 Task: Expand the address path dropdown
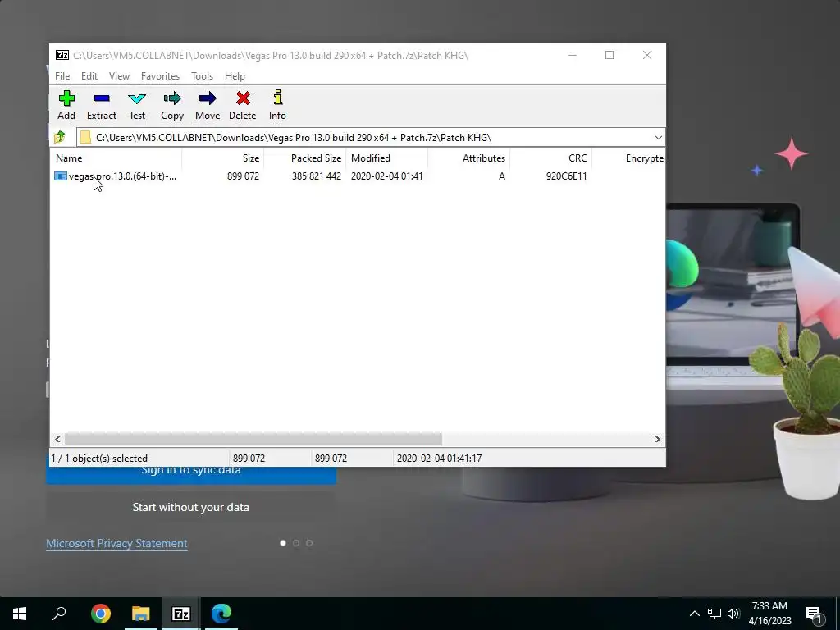(x=659, y=137)
